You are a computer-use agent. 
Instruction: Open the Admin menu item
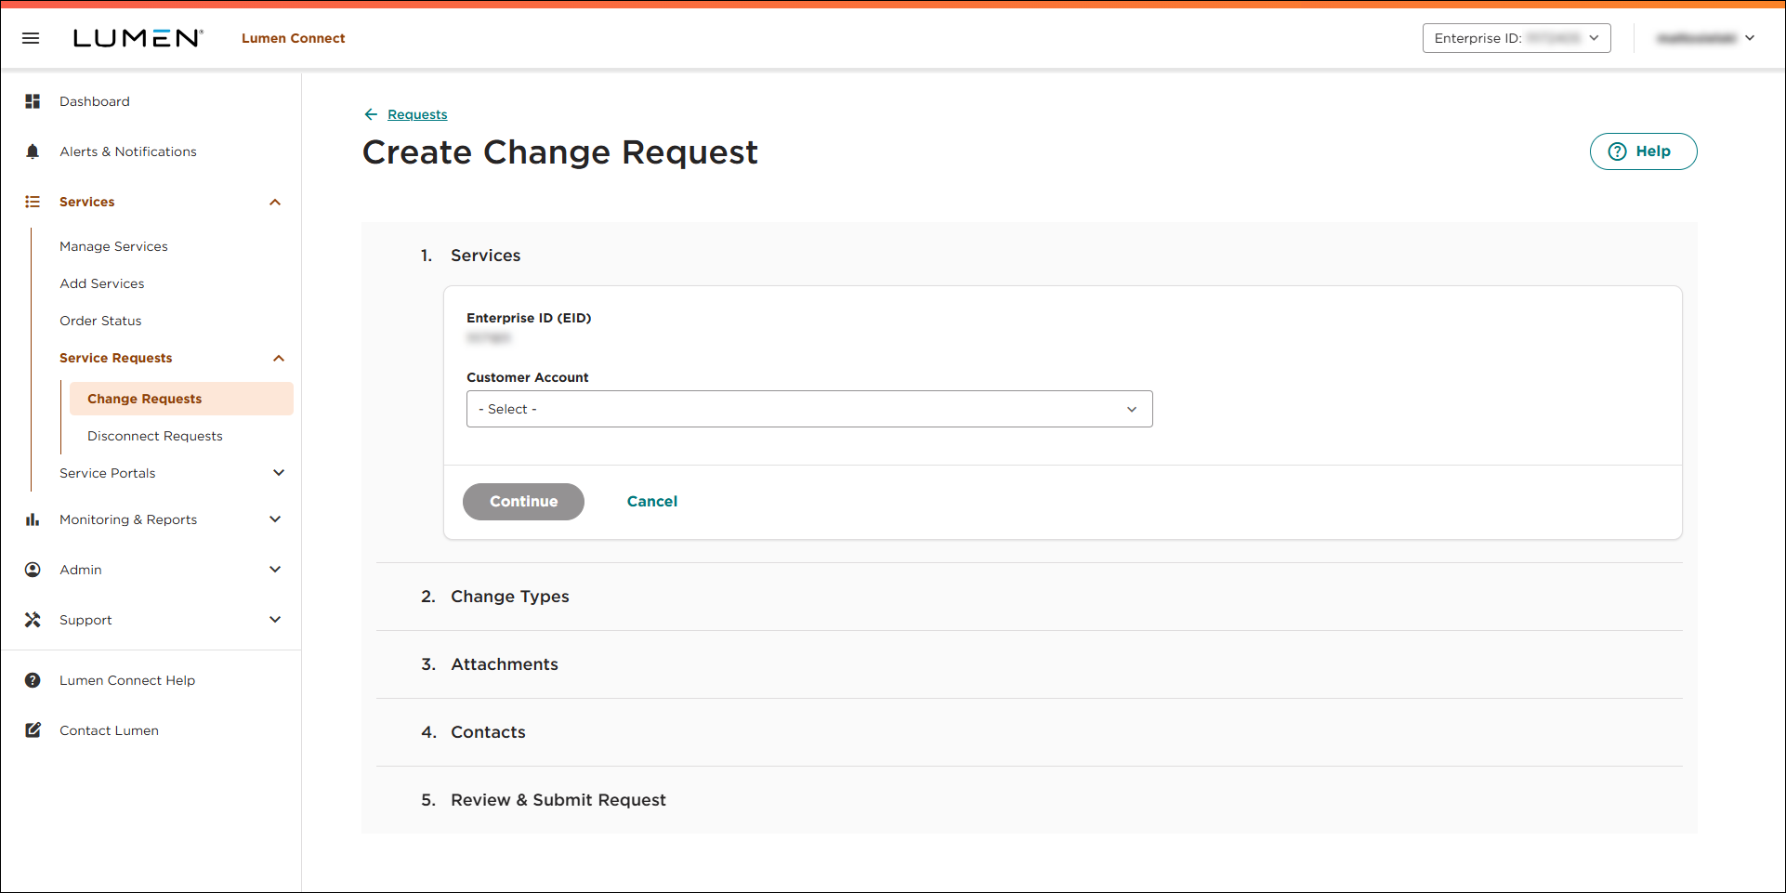coord(81,570)
